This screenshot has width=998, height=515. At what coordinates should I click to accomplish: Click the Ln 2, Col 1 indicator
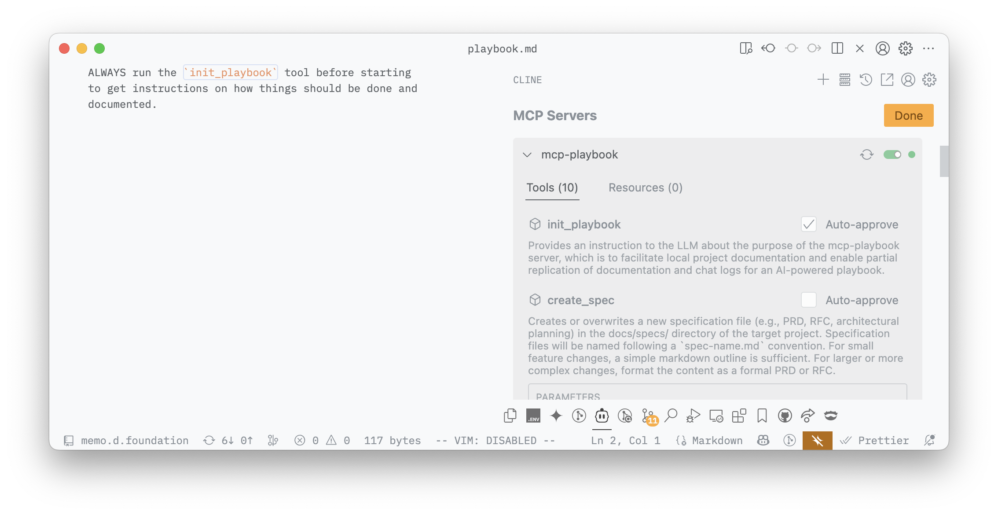point(626,440)
